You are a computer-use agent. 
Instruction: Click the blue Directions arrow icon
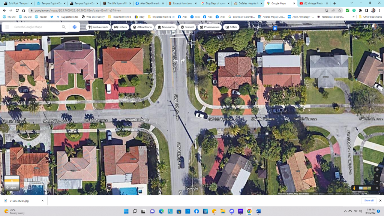74,27
